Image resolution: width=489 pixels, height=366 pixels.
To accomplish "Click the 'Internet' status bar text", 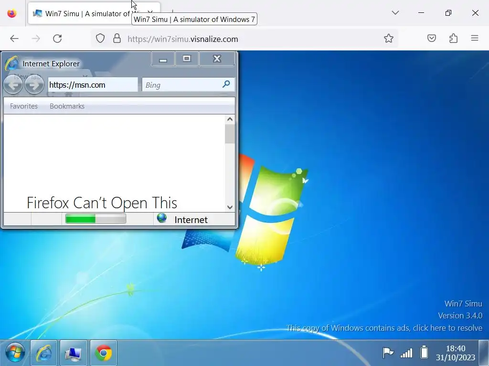I will [191, 220].
